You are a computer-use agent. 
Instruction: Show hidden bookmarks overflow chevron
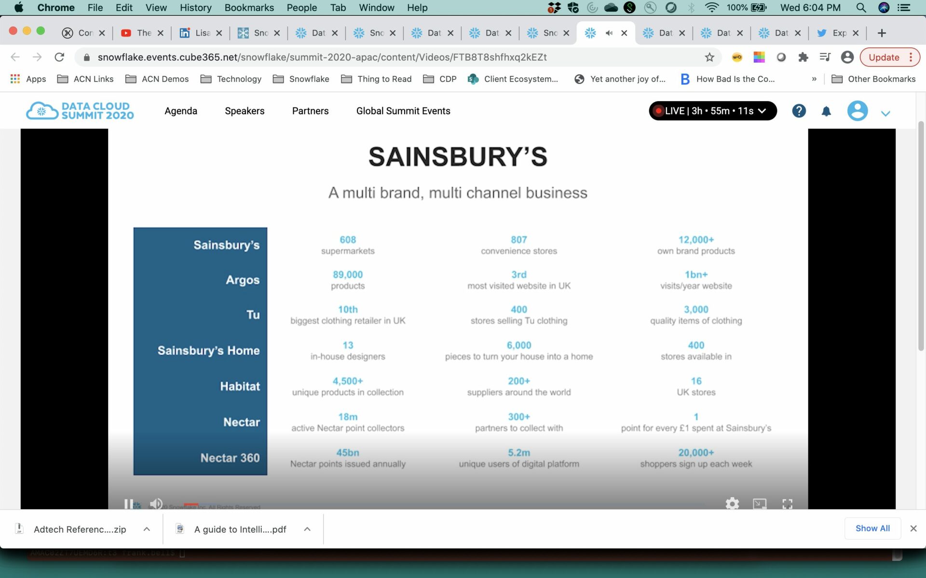pyautogui.click(x=814, y=79)
